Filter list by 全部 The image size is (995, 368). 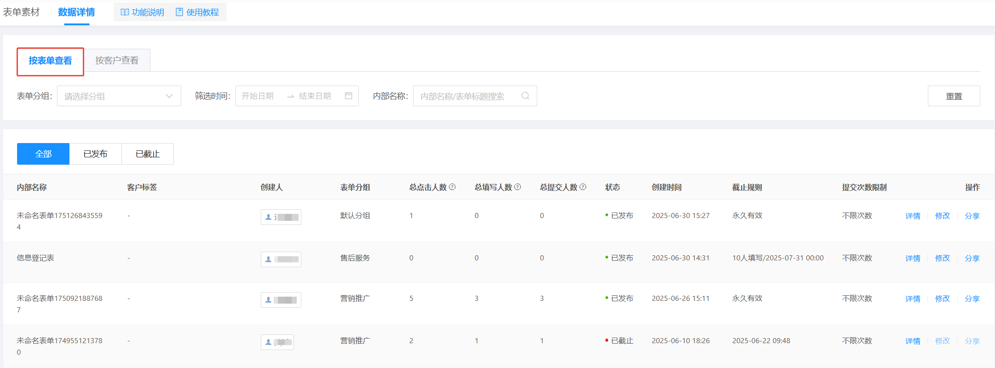43,154
